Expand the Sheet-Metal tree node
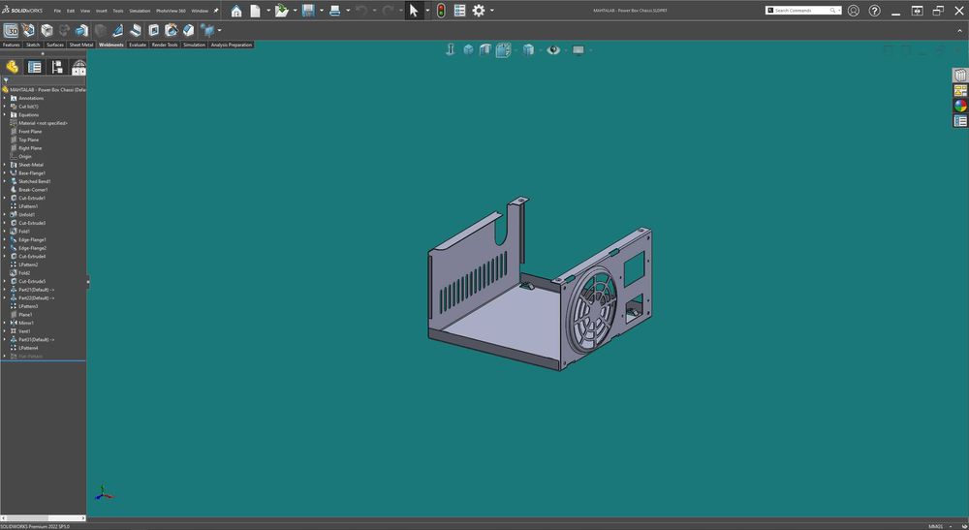The image size is (969, 530). 4,165
